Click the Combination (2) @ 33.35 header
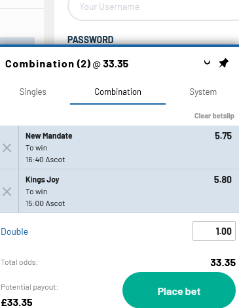Image resolution: width=239 pixels, height=308 pixels. click(x=67, y=64)
